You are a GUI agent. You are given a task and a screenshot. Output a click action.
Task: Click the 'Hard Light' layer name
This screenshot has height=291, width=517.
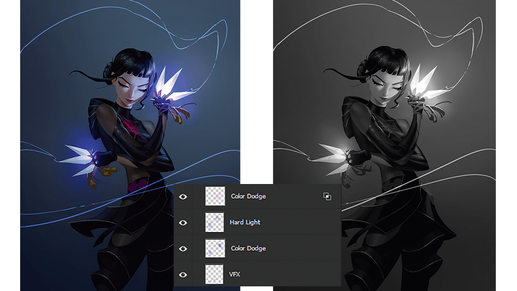click(x=245, y=222)
